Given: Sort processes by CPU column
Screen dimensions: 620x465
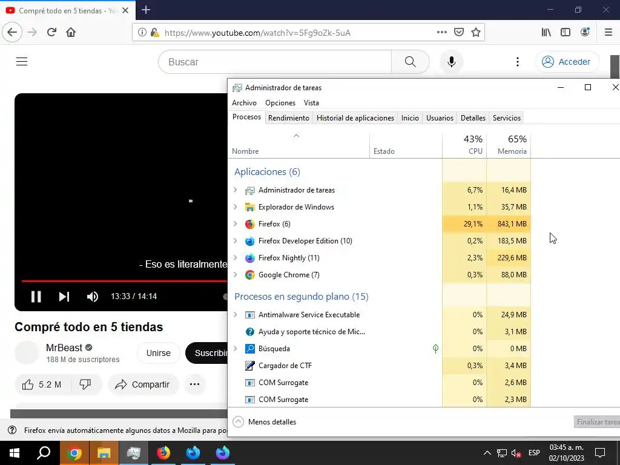Looking at the screenshot, I should pyautogui.click(x=464, y=145).
